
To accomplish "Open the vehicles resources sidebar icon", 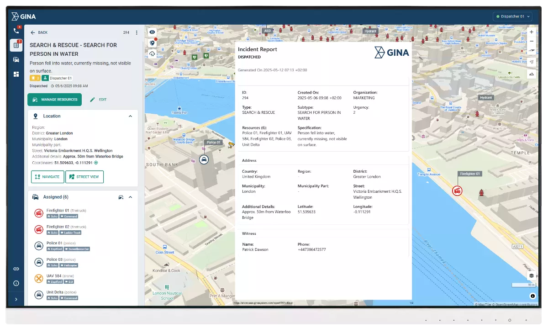I will tap(16, 59).
